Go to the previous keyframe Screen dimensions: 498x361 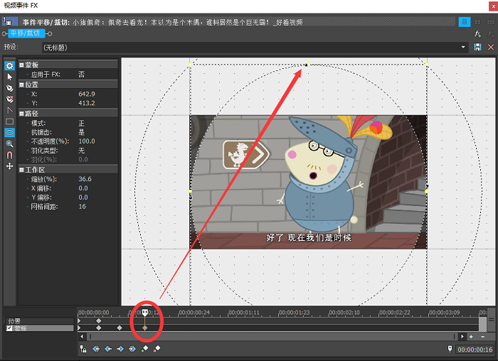tap(108, 349)
